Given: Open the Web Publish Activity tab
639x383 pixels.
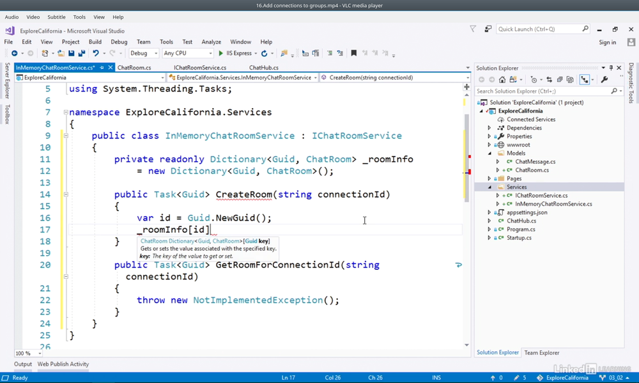Looking at the screenshot, I should 63,364.
